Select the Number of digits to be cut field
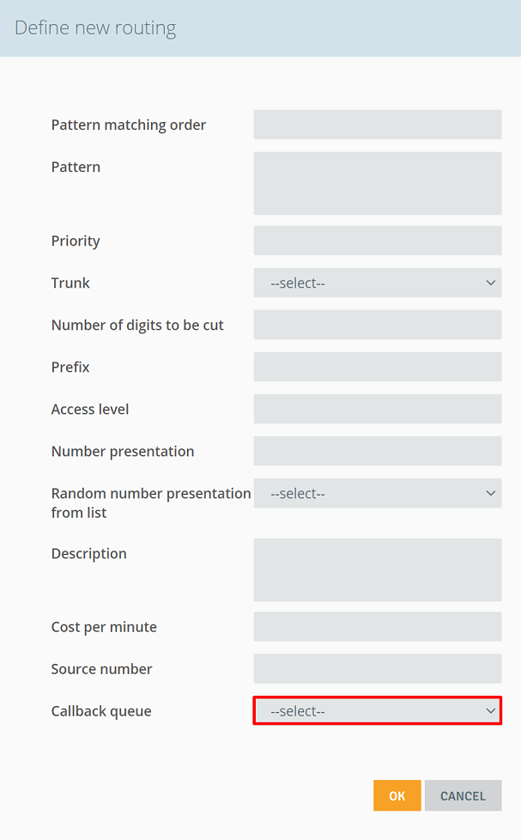521x840 pixels. 378,325
